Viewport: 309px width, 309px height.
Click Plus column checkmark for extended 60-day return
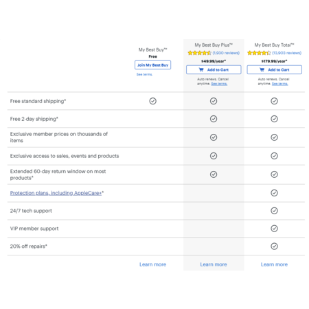tap(214, 174)
